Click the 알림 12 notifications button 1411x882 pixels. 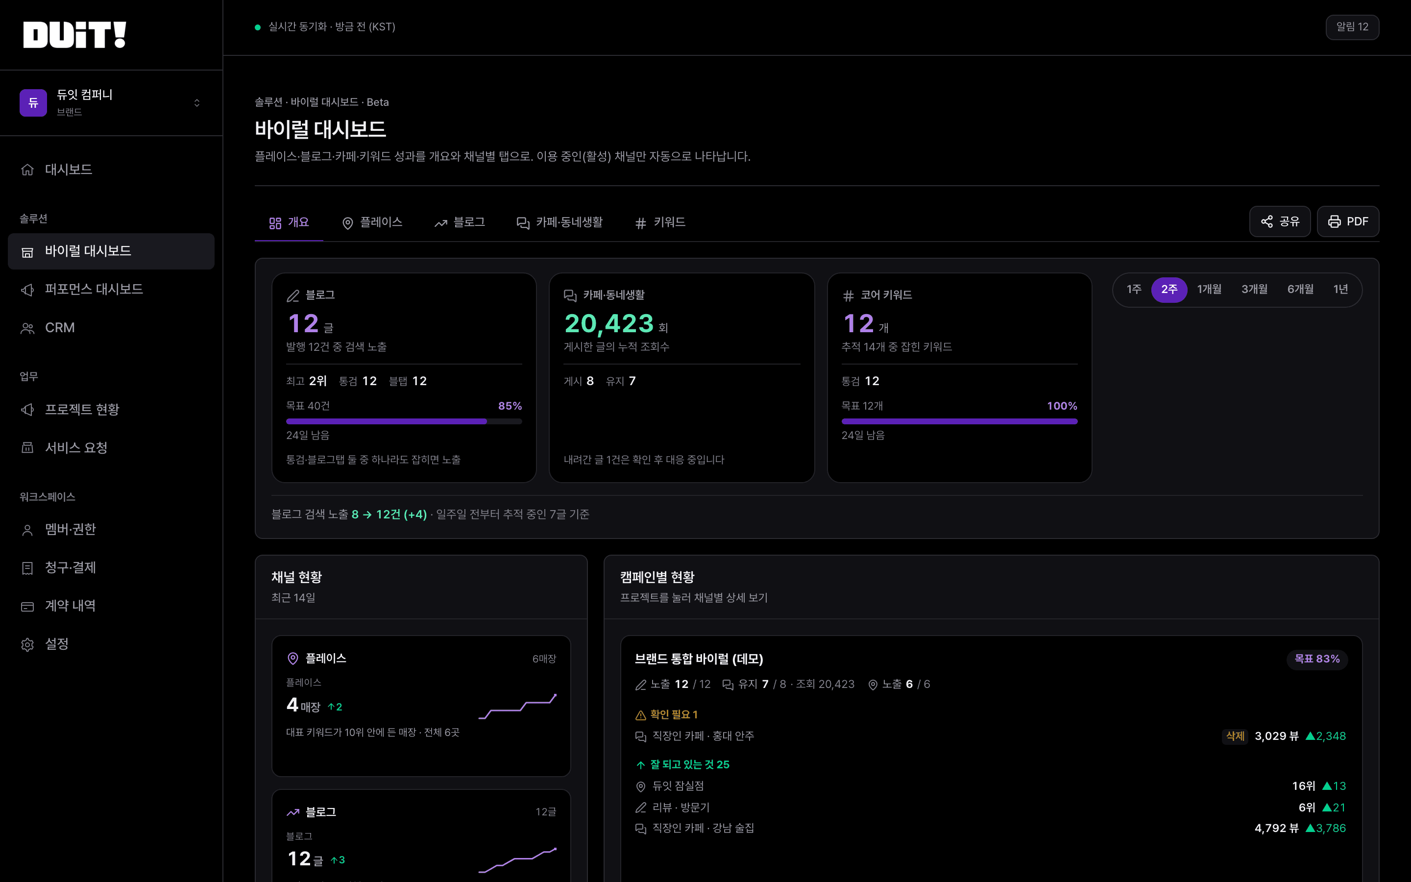1352,27
